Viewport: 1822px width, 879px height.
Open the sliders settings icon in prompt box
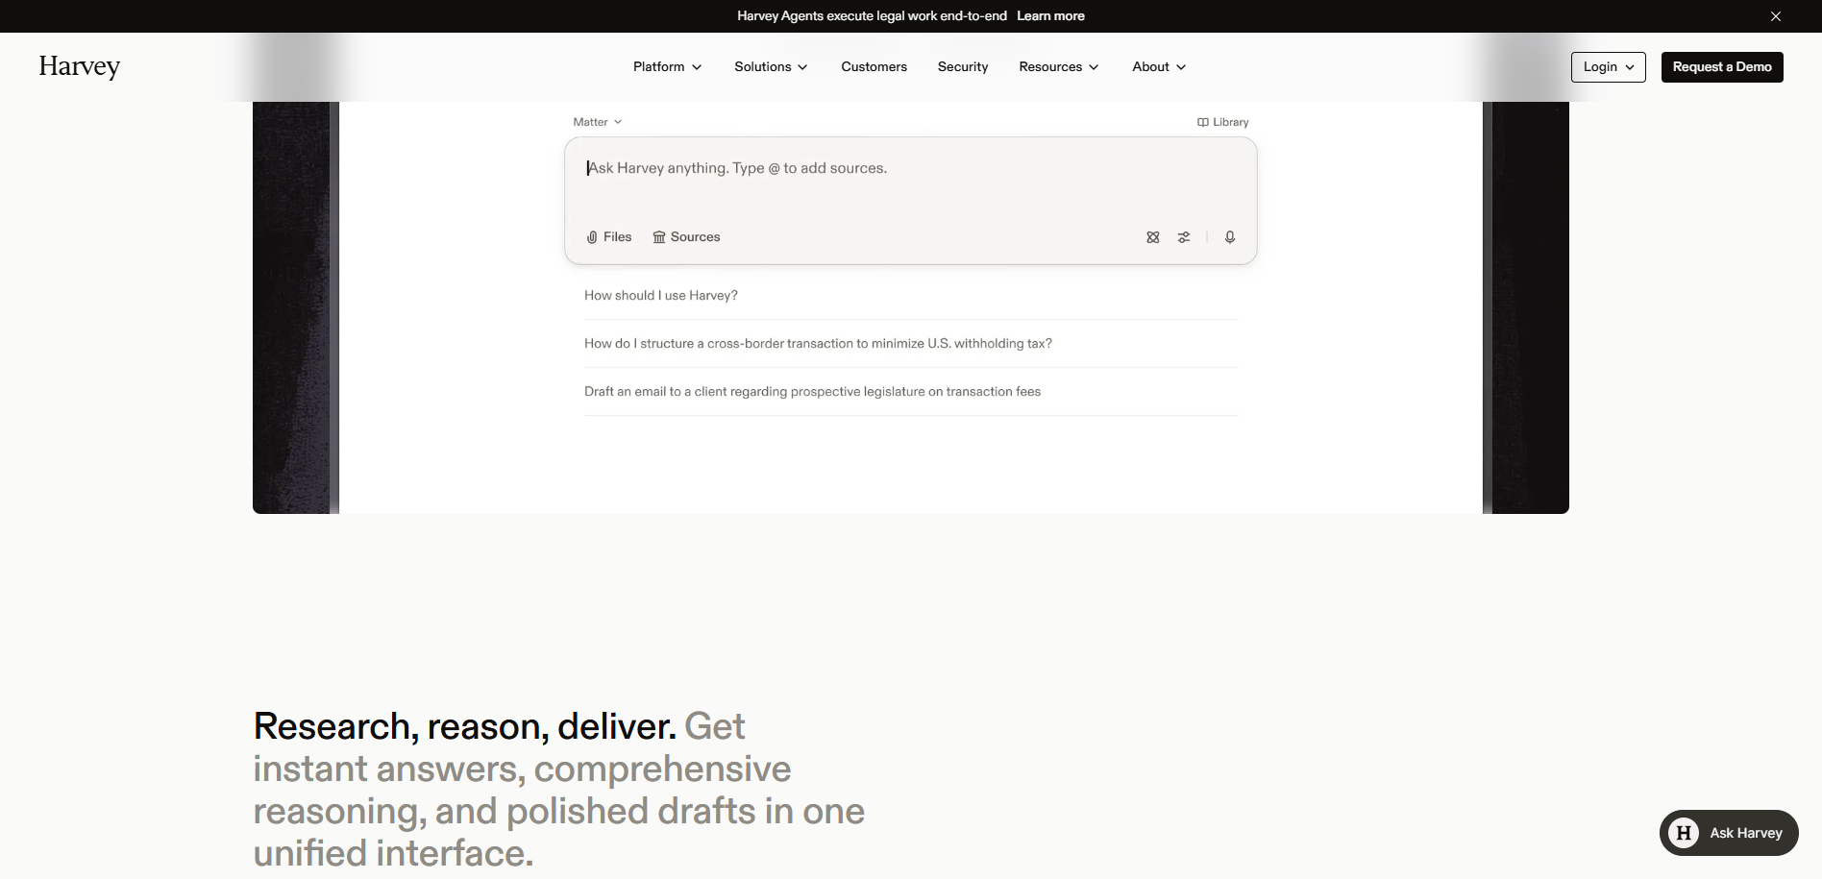click(x=1184, y=237)
